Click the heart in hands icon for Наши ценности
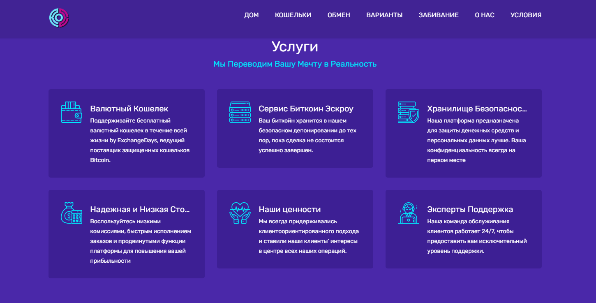 point(240,213)
